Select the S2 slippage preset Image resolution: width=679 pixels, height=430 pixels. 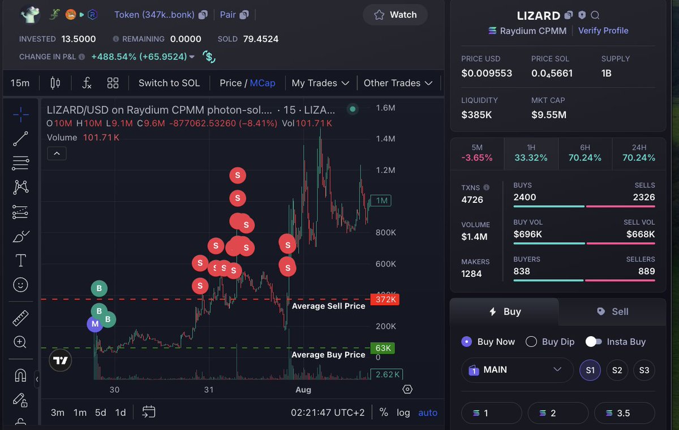click(x=617, y=370)
